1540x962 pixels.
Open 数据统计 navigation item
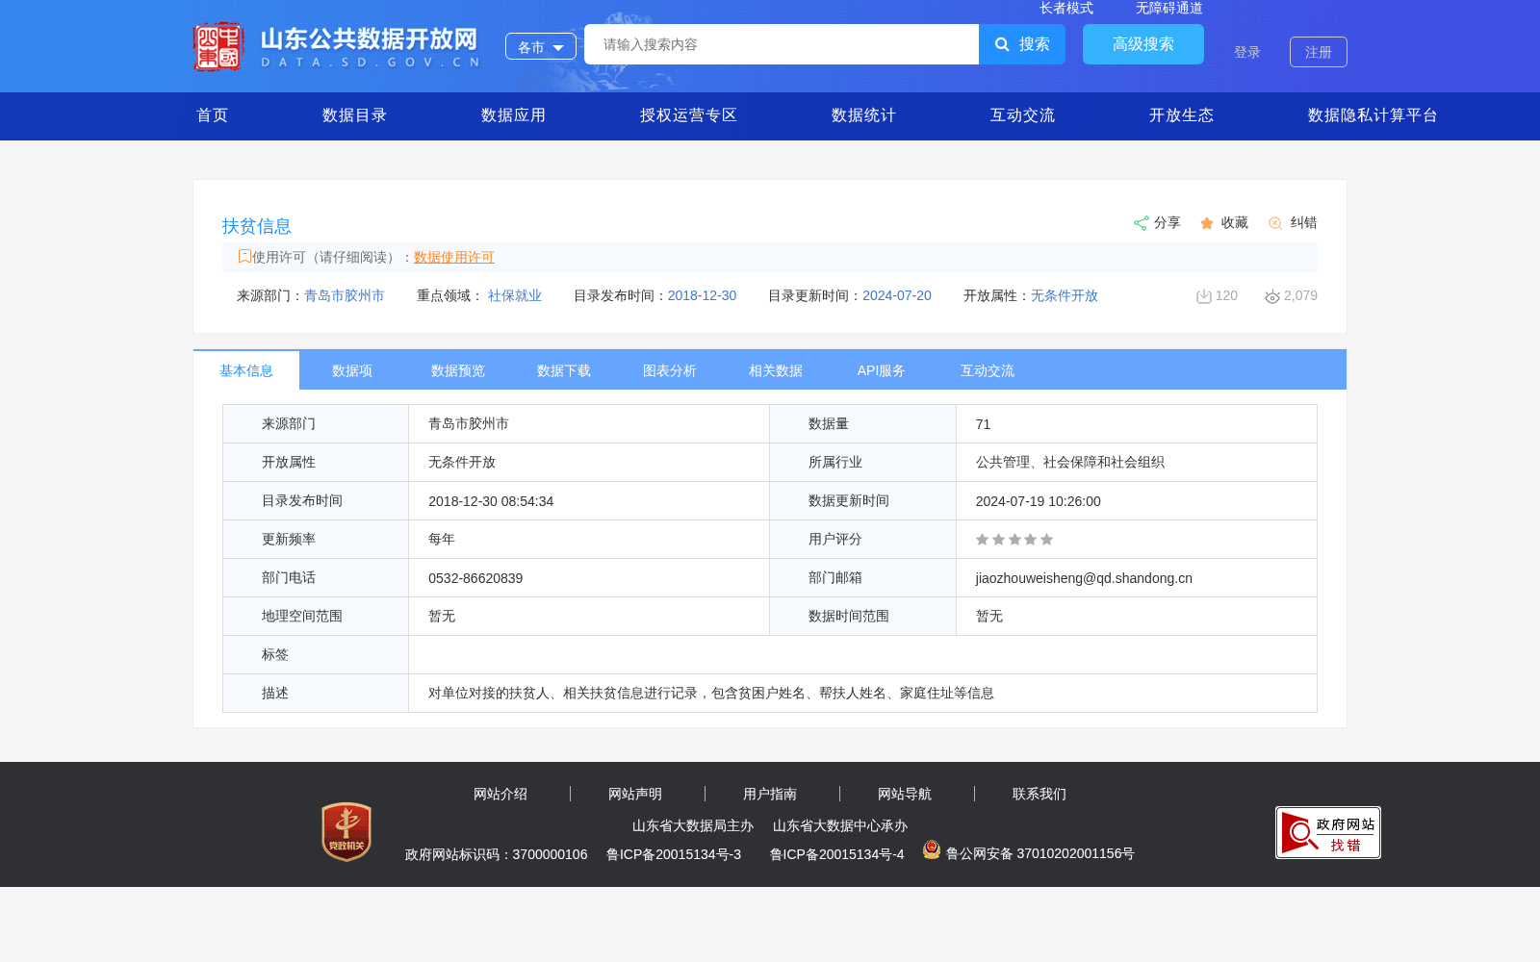pos(863,115)
